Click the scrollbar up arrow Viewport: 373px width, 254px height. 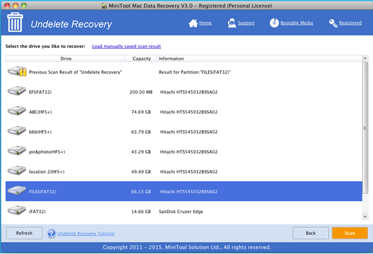pos(365,59)
